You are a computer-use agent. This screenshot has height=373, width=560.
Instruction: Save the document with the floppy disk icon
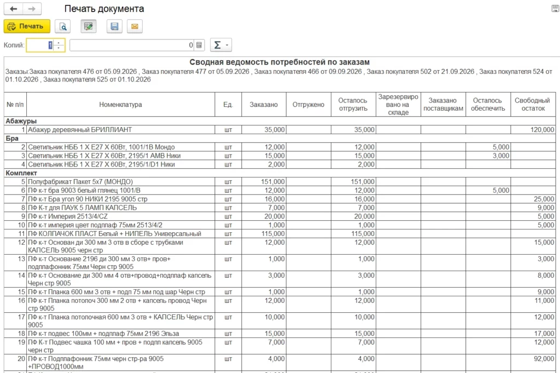pos(114,26)
